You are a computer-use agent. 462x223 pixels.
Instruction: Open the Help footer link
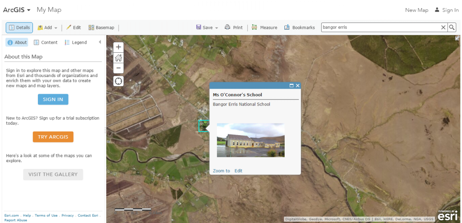click(27, 215)
